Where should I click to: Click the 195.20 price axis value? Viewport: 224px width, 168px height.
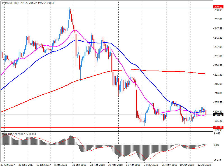click(x=218, y=121)
